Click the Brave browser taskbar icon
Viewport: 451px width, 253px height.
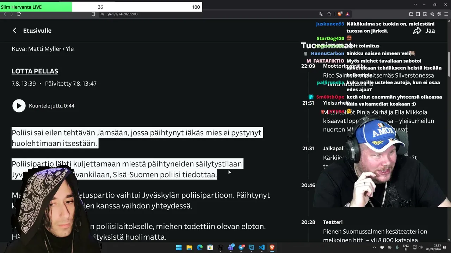click(x=272, y=247)
